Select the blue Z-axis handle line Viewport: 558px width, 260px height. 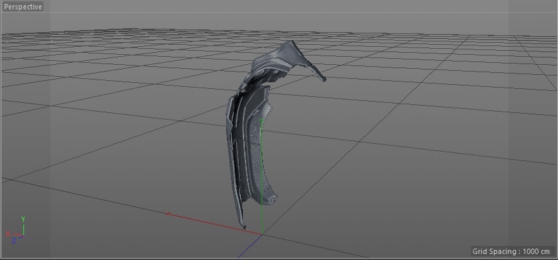pyautogui.click(x=250, y=246)
